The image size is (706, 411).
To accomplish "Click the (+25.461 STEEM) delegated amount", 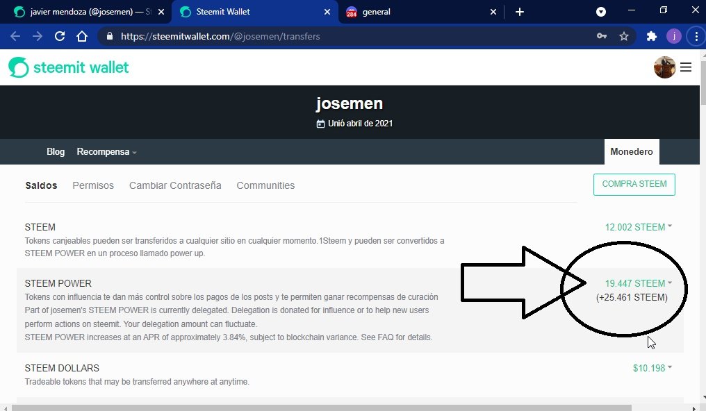I will (632, 297).
